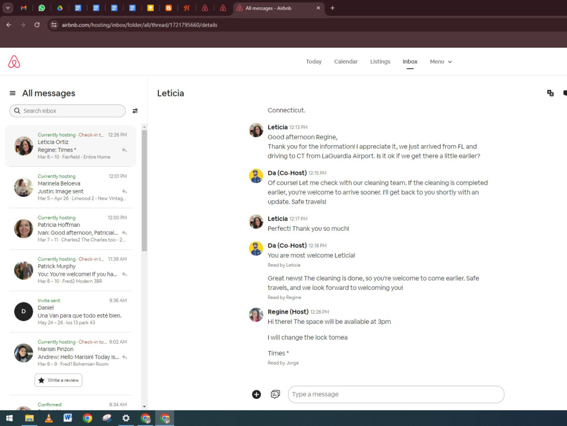Click Leticia's avatar on the 12:13 PM message
This screenshot has height=426, width=567.
tap(256, 130)
